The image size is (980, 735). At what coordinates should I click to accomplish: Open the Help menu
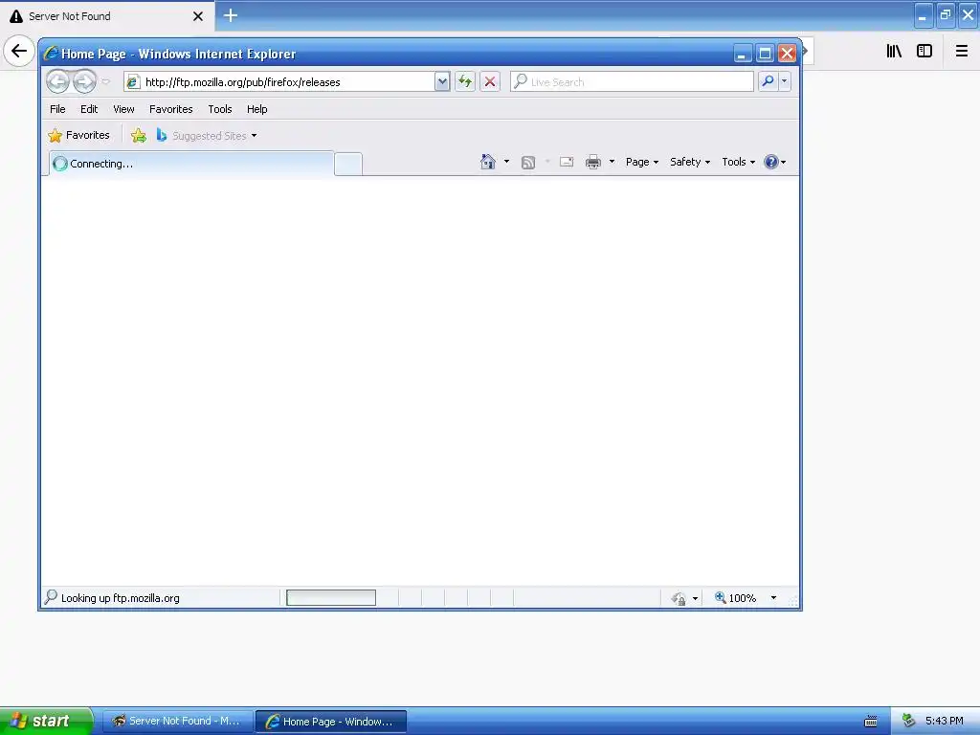[x=256, y=109]
